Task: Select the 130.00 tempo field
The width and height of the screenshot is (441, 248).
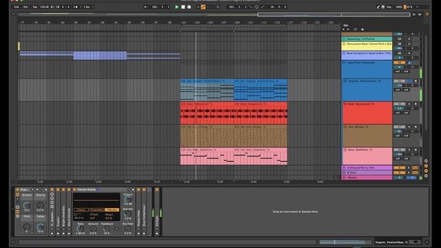Action: 44,7
